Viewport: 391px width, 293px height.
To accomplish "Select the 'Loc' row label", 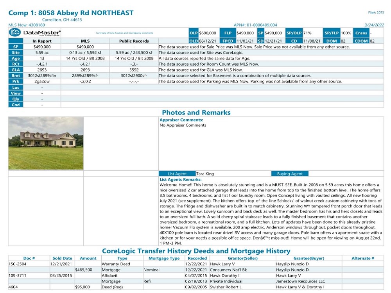I will click(16, 88).
